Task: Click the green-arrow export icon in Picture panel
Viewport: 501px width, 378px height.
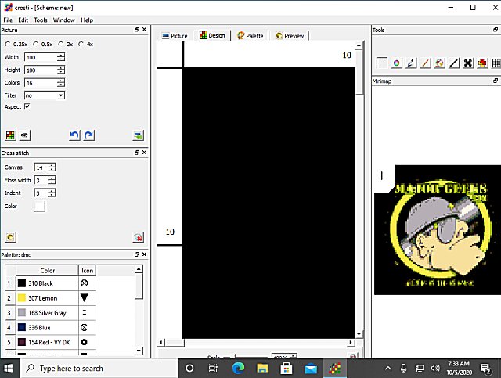Action: [x=139, y=135]
